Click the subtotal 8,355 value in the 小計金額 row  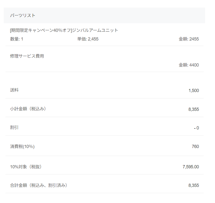pyautogui.click(x=194, y=109)
